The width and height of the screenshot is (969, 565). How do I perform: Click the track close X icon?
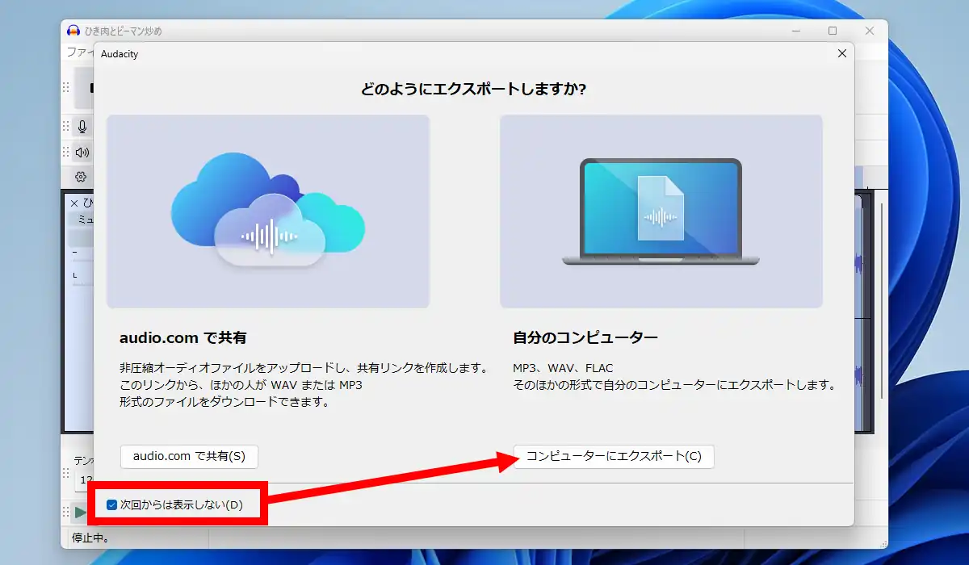pyautogui.click(x=74, y=203)
